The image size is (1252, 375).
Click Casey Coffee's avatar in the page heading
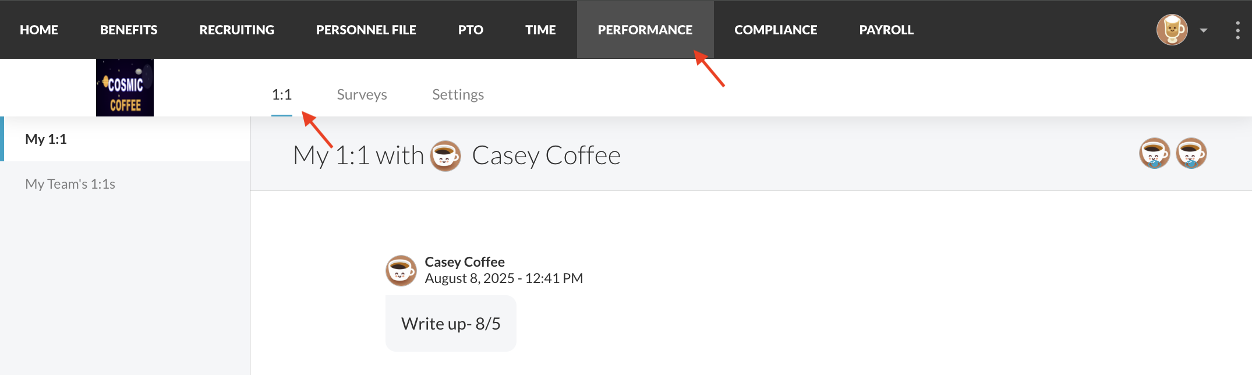tap(445, 156)
